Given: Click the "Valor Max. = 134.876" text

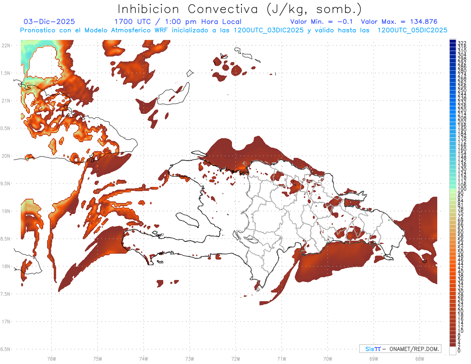Looking at the screenshot, I should click(x=399, y=22).
